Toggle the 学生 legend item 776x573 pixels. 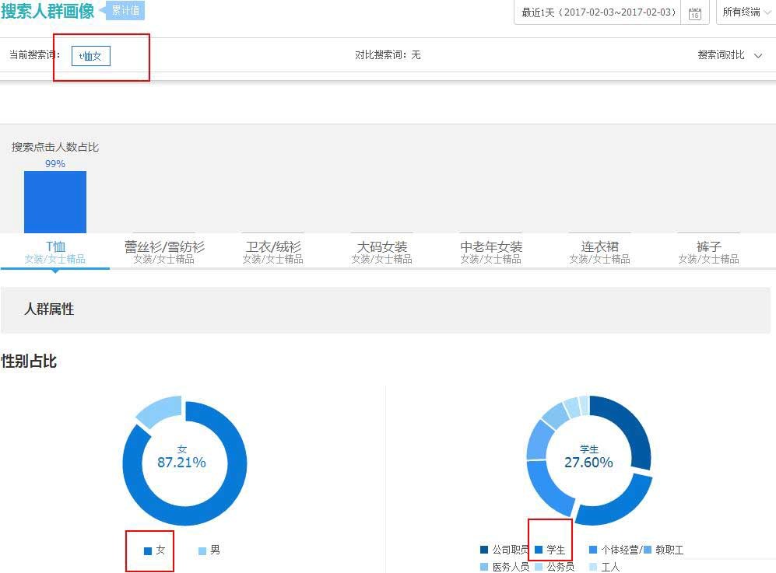point(550,550)
